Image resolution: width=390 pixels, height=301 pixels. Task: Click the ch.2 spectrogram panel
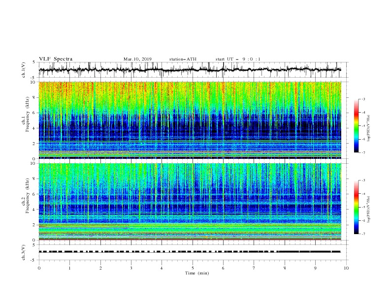coord(190,202)
